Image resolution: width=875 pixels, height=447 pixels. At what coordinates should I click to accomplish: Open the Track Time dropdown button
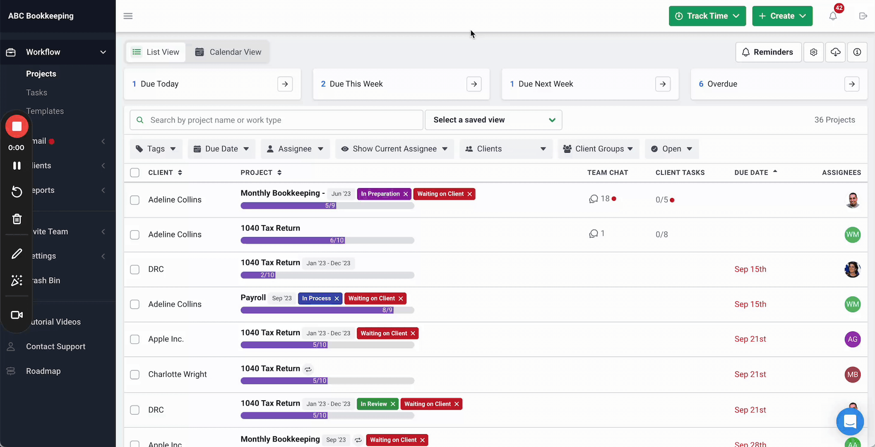pyautogui.click(x=707, y=16)
